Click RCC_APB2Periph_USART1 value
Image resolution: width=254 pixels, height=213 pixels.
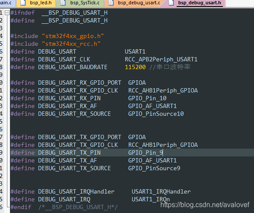tap(161, 60)
